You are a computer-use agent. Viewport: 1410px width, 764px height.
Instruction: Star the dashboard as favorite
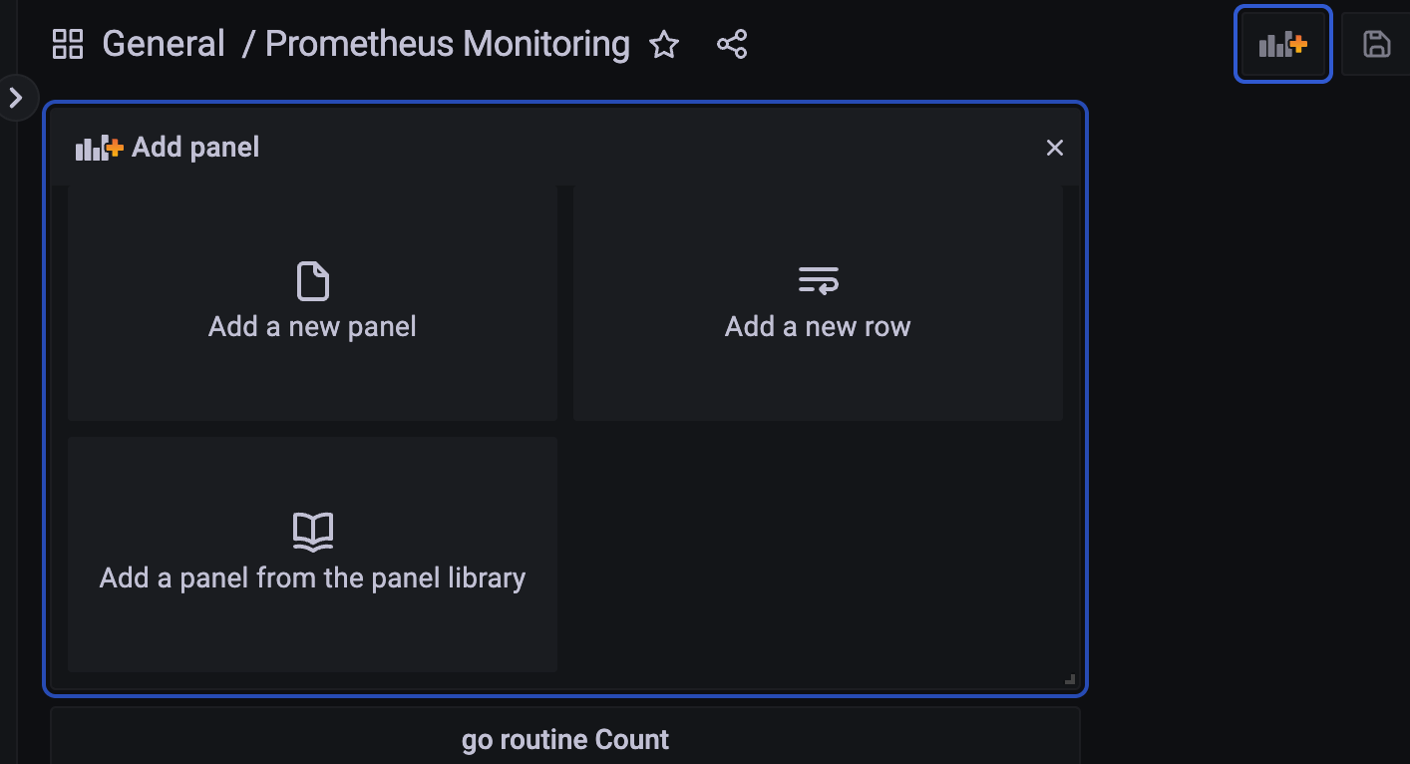(664, 45)
